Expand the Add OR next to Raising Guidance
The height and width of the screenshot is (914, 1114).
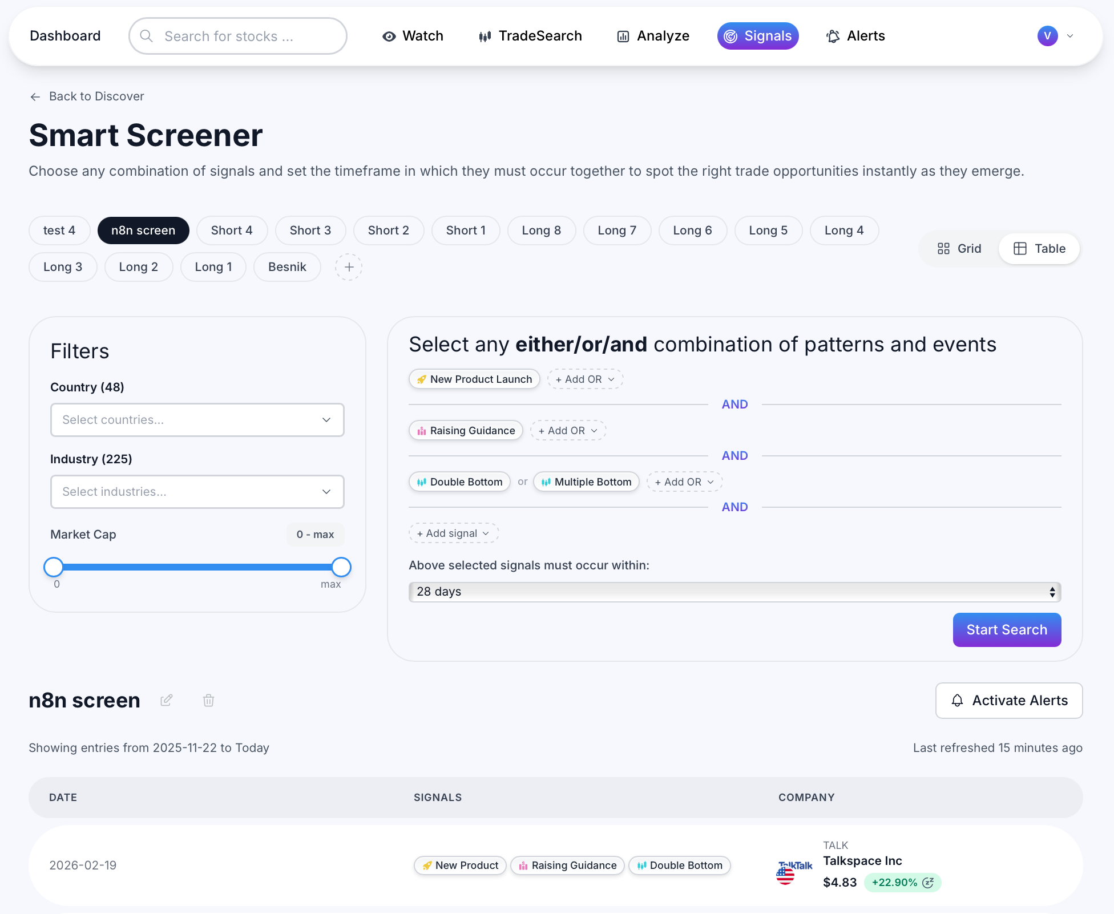click(567, 430)
